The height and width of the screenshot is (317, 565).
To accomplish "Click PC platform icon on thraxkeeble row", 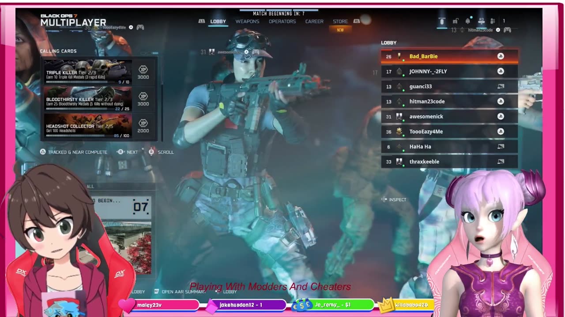I will coord(501,162).
